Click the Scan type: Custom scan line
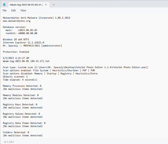The height and width of the screenshot is (144, 168). tap(76, 67)
